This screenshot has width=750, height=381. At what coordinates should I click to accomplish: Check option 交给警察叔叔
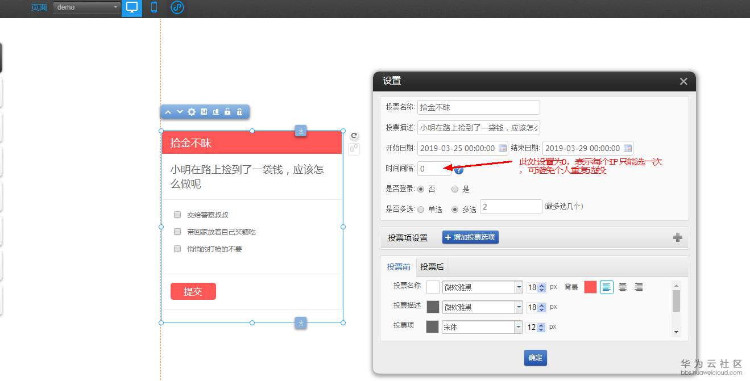click(177, 215)
